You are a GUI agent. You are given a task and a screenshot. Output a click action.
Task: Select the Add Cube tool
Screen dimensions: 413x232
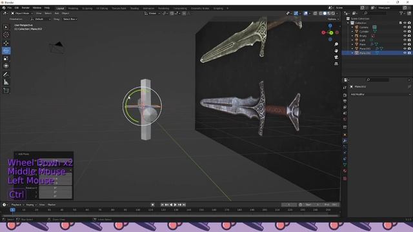6,91
